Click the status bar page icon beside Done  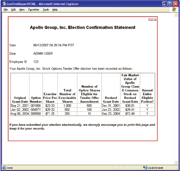4,168
